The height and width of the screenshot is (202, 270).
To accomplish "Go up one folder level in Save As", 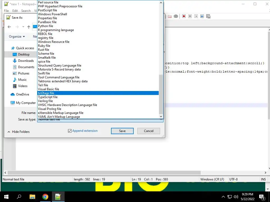I will coord(29,27).
